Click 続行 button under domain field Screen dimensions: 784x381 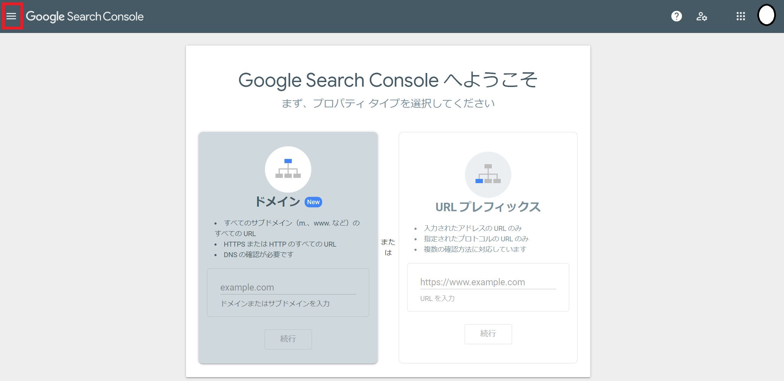(288, 339)
